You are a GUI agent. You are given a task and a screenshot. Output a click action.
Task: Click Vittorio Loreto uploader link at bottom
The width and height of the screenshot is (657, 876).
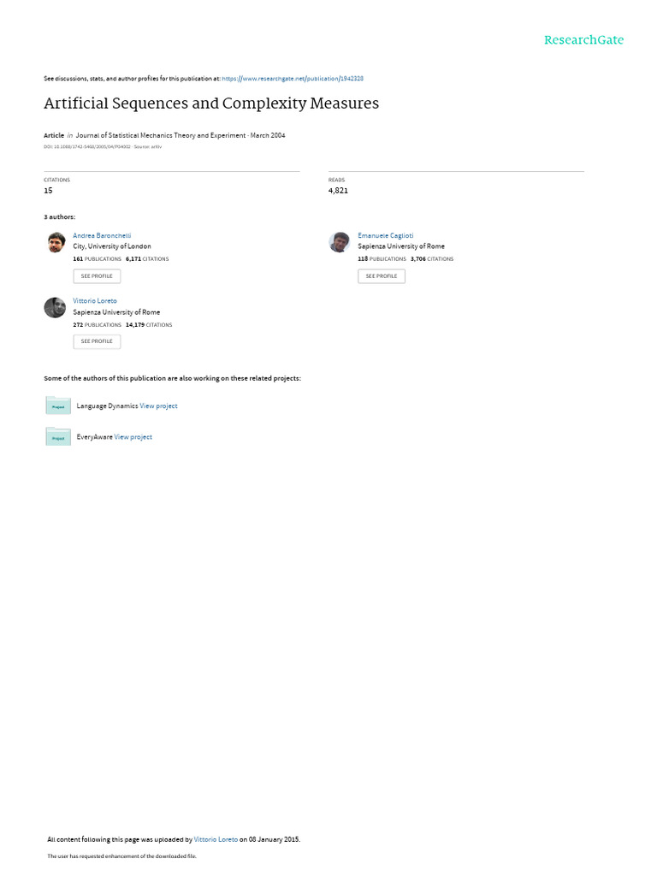[x=216, y=839]
